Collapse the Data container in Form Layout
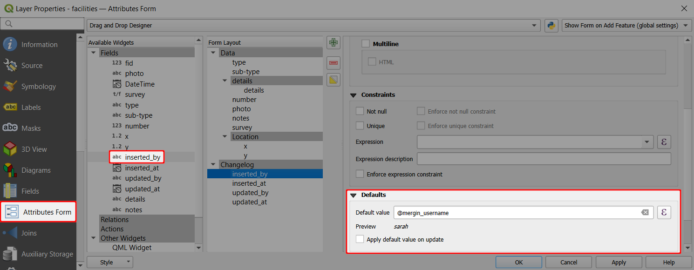 coord(214,53)
